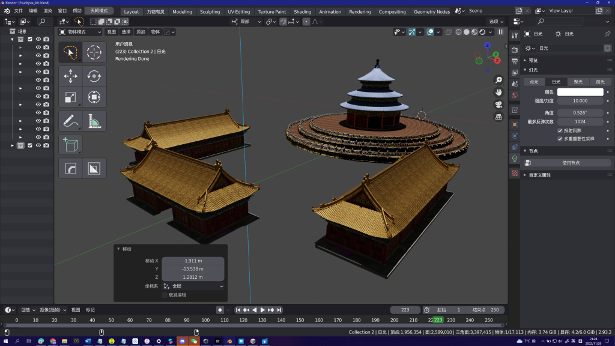Open the 坐标系 全局 orientation dropdown
This screenshot has width=615, height=346.
pyautogui.click(x=193, y=287)
